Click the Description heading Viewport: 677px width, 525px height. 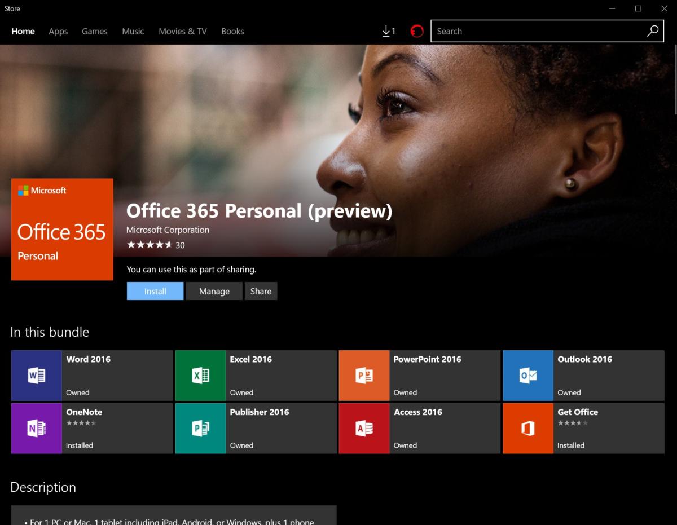pos(43,487)
